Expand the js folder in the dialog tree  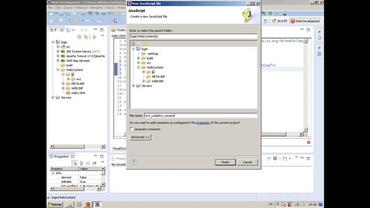(x=144, y=72)
